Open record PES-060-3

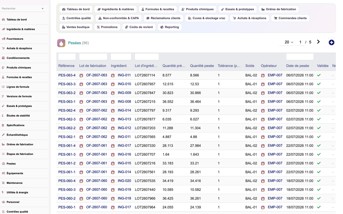click(67, 190)
